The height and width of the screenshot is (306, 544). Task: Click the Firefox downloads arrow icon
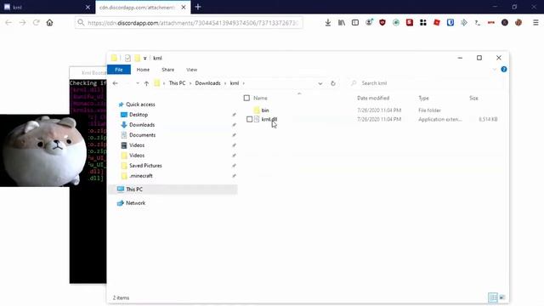pos(327,23)
